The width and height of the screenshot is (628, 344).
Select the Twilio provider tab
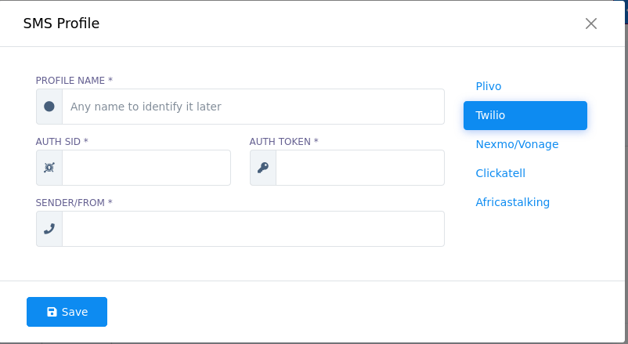(525, 115)
